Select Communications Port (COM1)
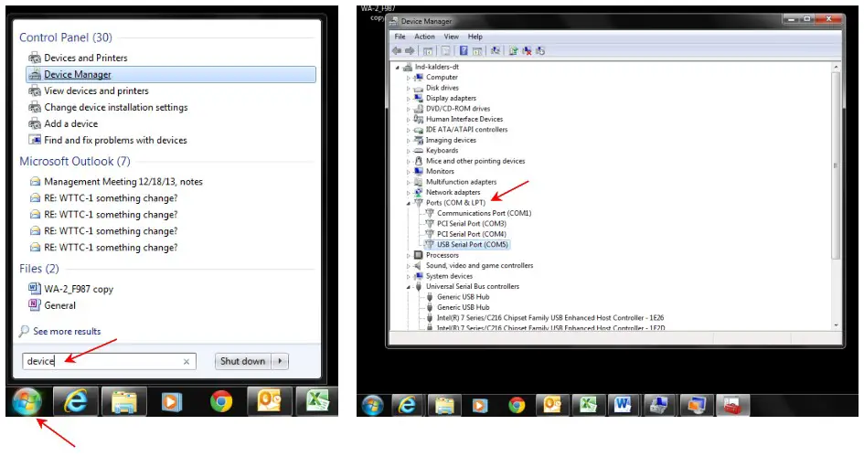The image size is (864, 457). pyautogui.click(x=484, y=213)
